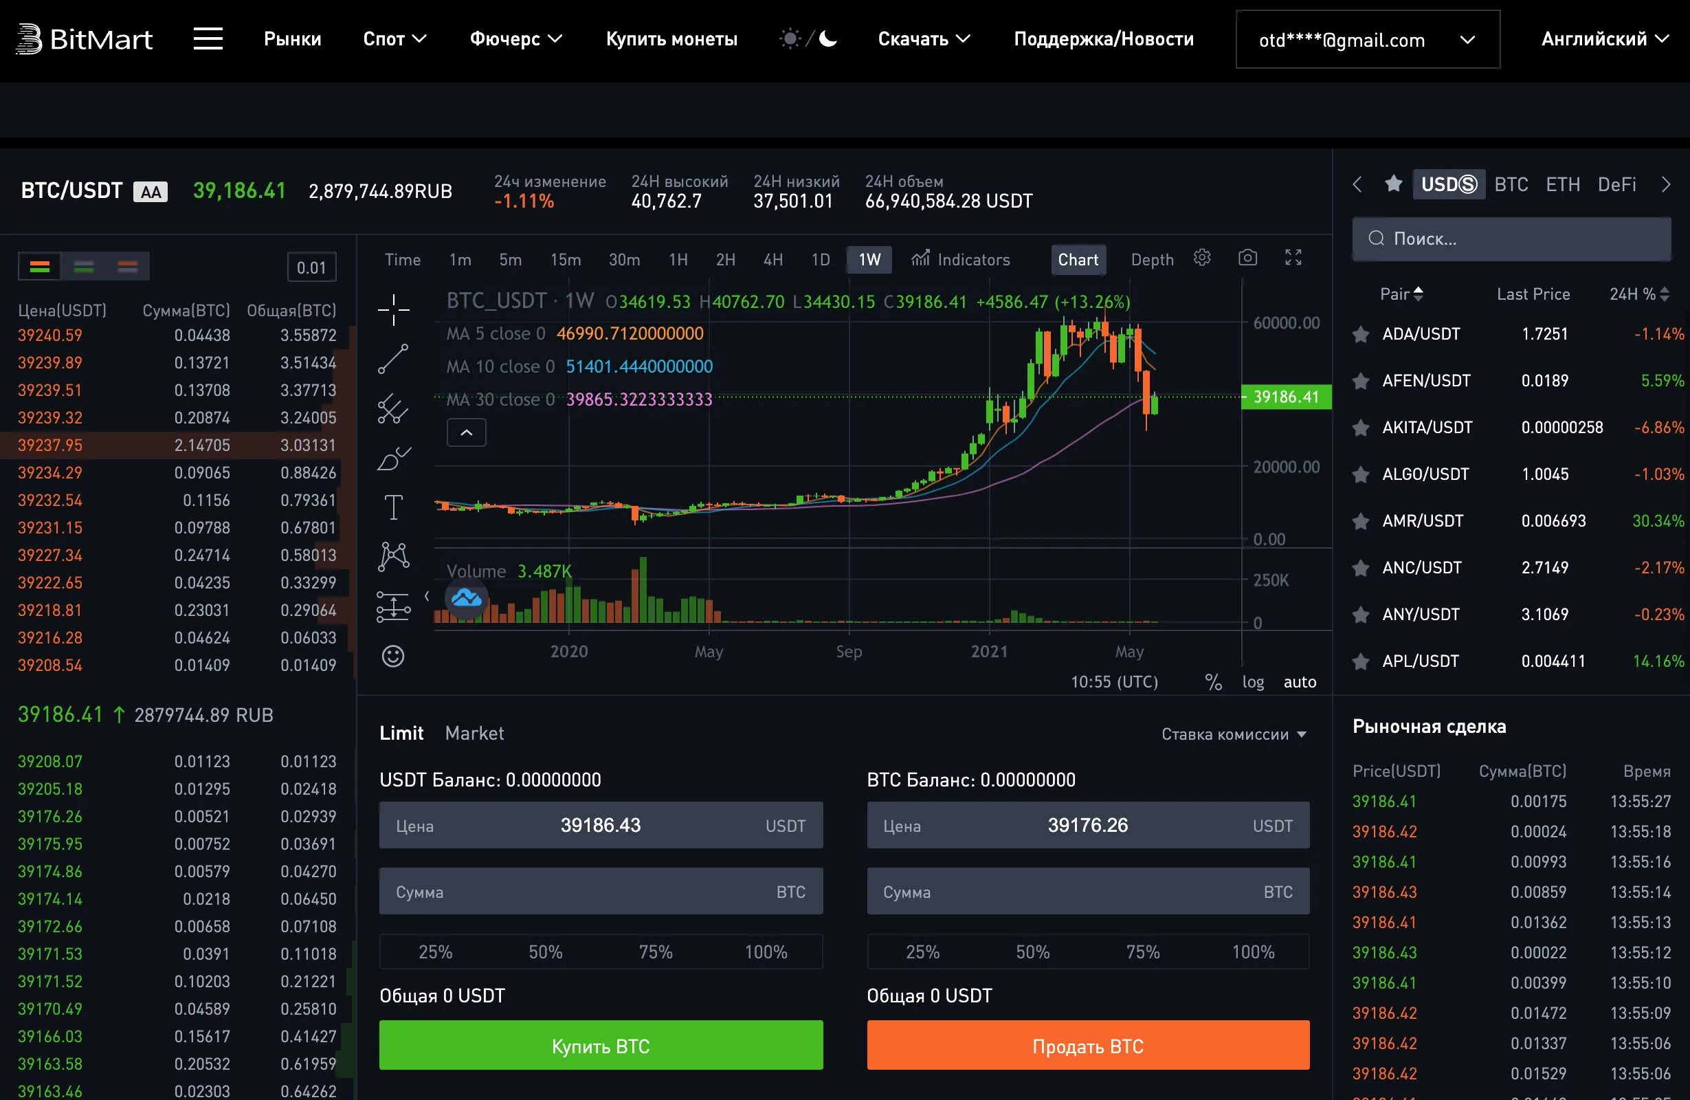Select 75% of sell balance

[x=1143, y=951]
